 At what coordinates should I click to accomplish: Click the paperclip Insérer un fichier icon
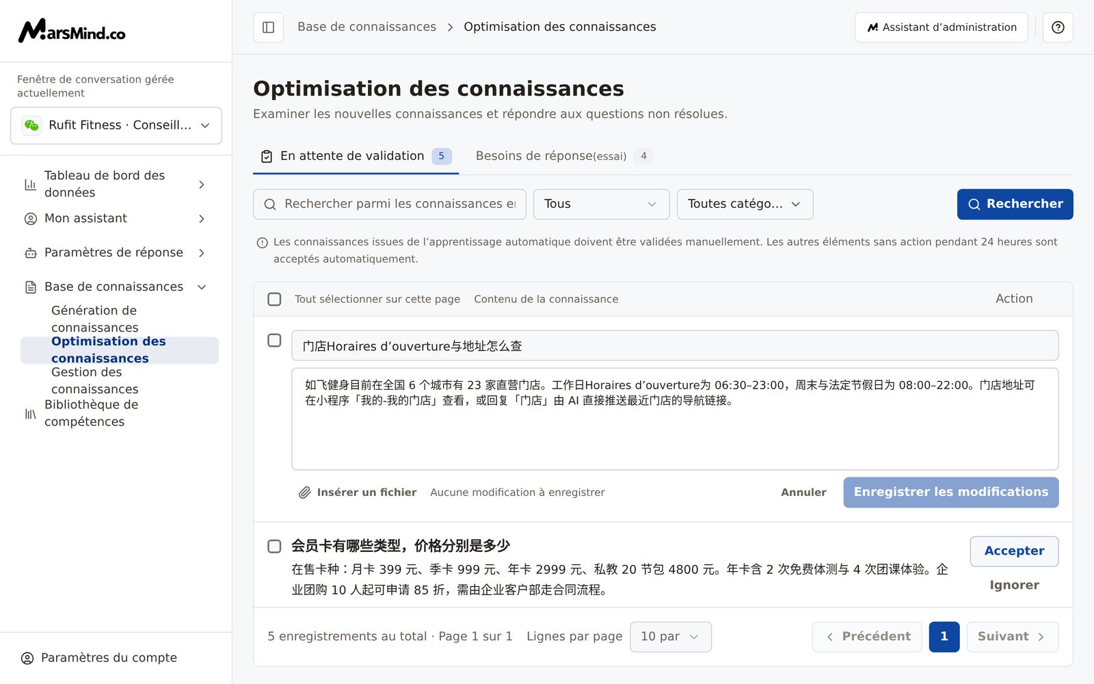(305, 492)
